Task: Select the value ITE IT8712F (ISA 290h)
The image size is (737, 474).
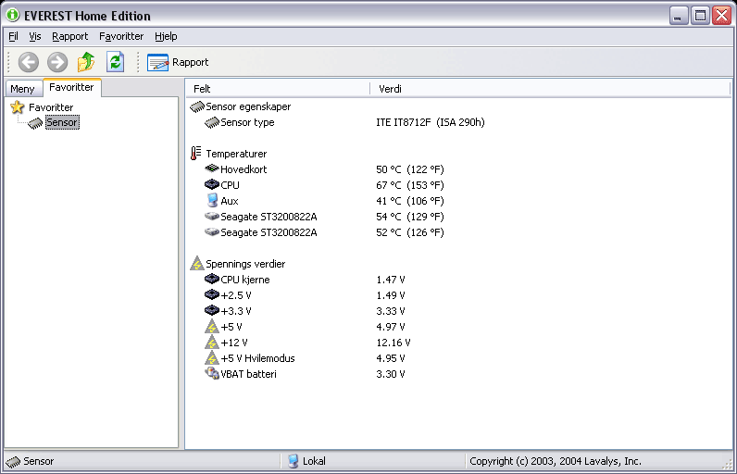Action: pyautogui.click(x=431, y=122)
